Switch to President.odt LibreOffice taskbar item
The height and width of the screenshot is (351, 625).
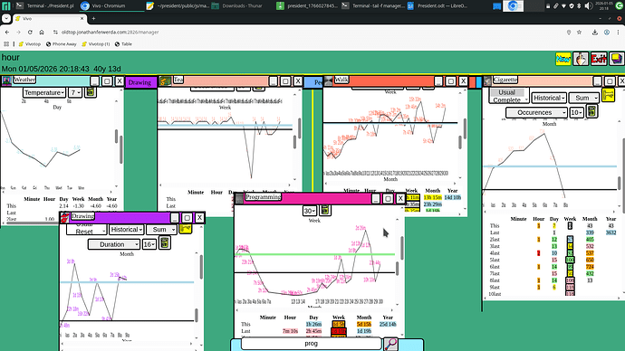pos(437,6)
